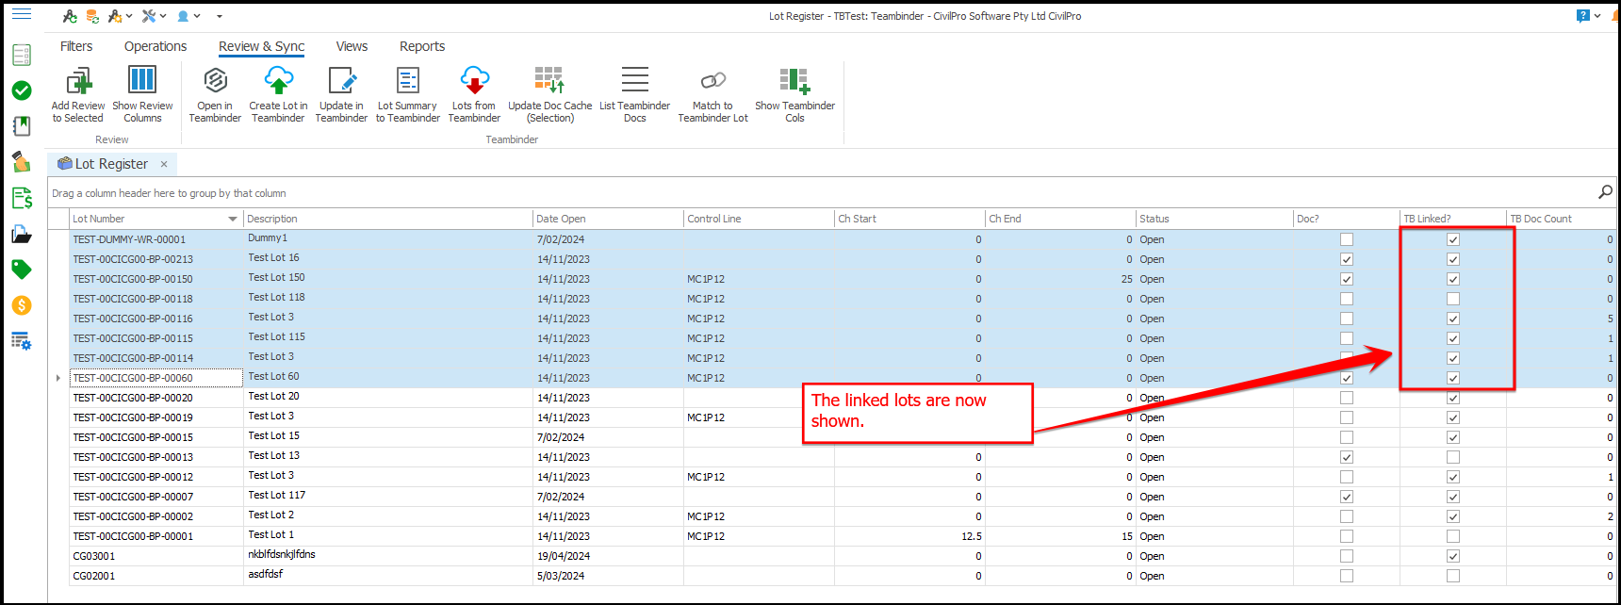Open the customize quick access toolbar arrow

tap(220, 16)
